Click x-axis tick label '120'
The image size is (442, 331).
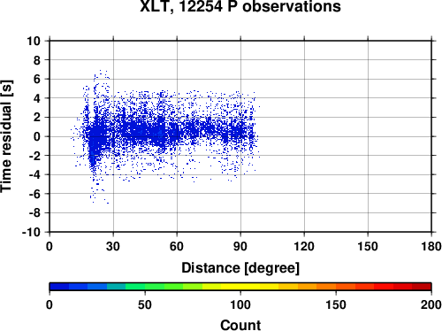click(304, 246)
